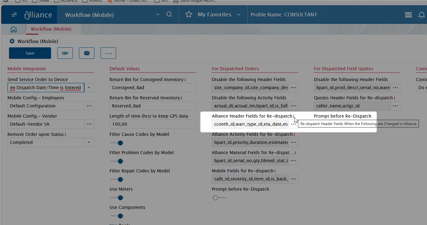Toggle Filter Repair Codes by Model
This screenshot has width=427, height=225.
click(x=117, y=180)
